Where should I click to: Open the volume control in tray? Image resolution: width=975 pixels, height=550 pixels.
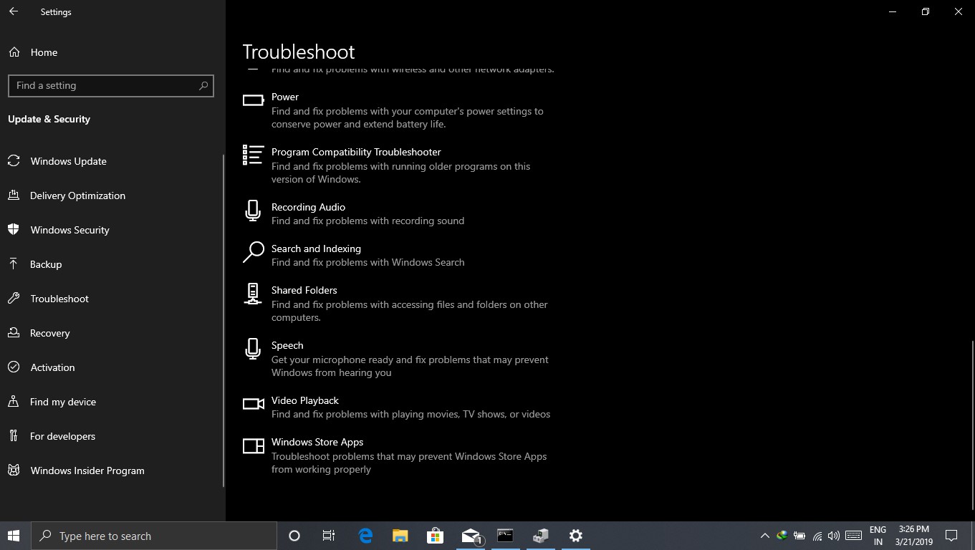click(833, 536)
